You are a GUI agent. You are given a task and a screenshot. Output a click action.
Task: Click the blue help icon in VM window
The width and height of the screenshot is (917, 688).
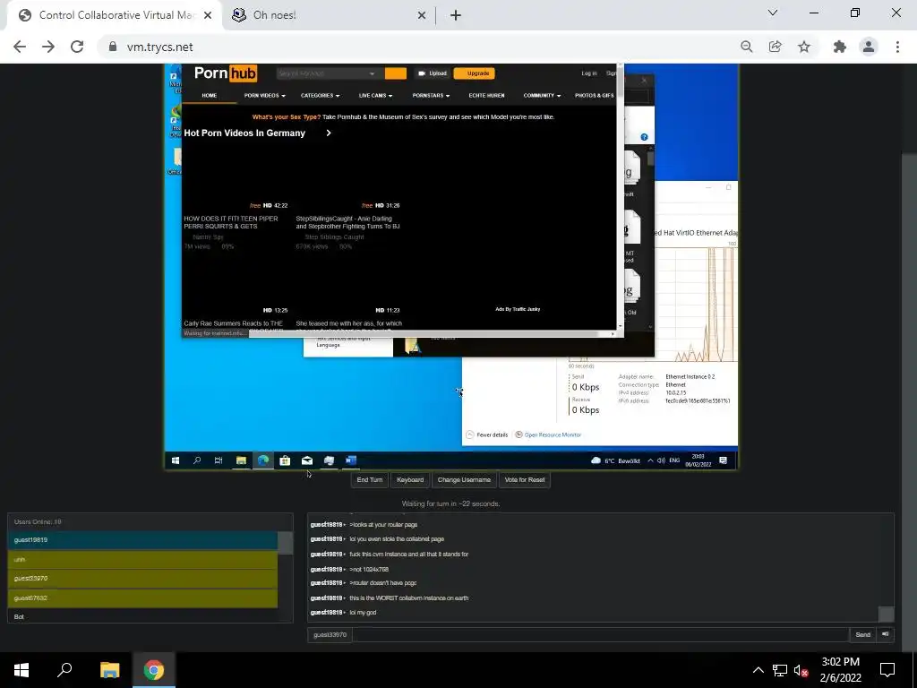pyautogui.click(x=644, y=137)
